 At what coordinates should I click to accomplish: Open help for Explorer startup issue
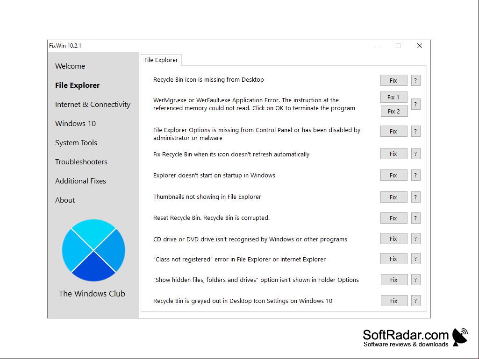[415, 175]
